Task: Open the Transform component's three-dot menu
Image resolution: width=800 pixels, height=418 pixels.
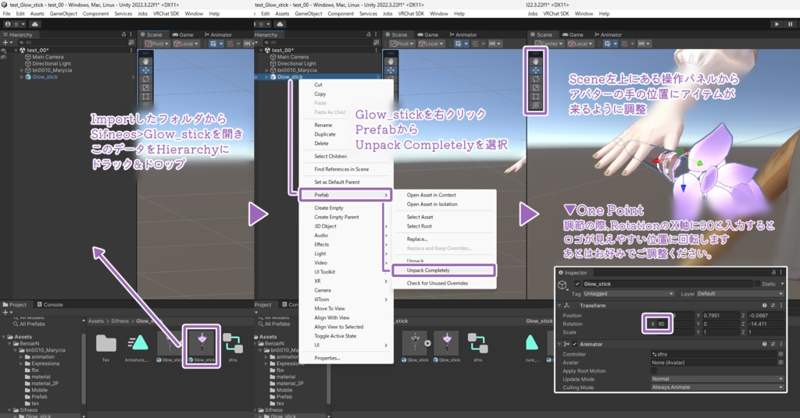Action: point(780,306)
